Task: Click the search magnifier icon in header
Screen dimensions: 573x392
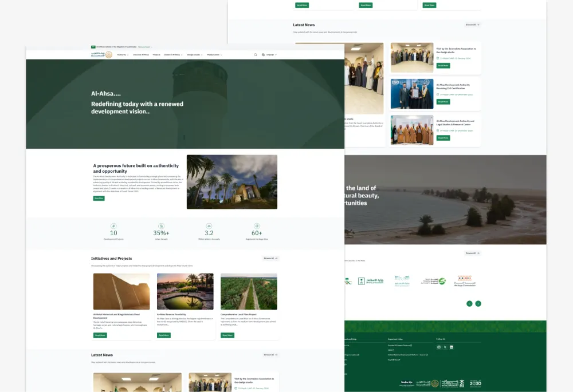Action: point(256,55)
